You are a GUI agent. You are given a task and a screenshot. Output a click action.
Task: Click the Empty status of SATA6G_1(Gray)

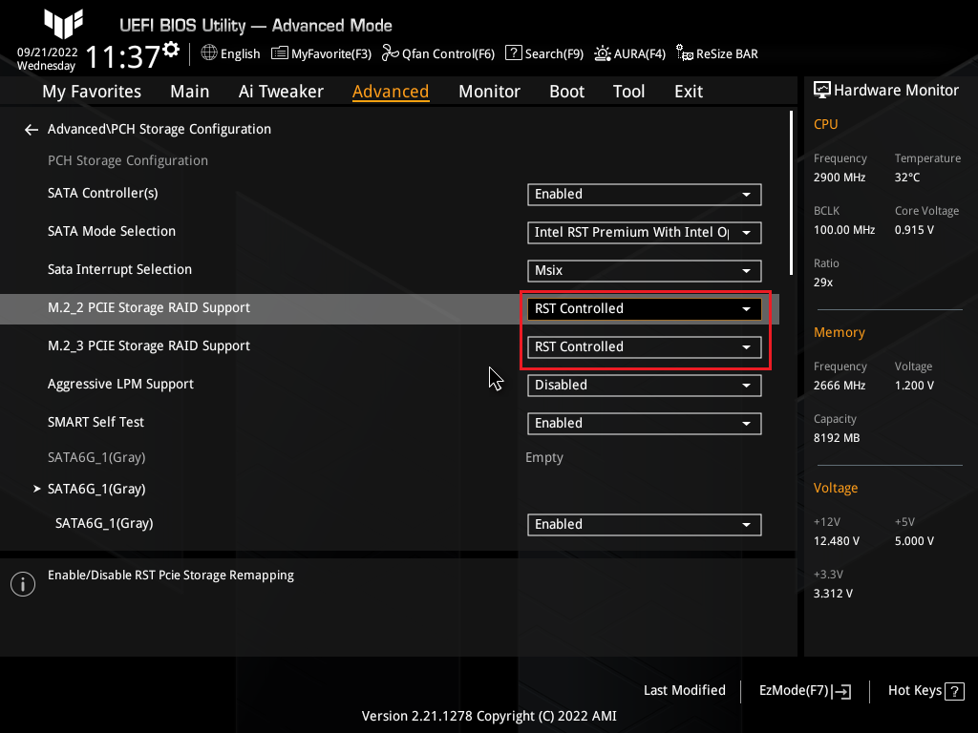click(543, 457)
